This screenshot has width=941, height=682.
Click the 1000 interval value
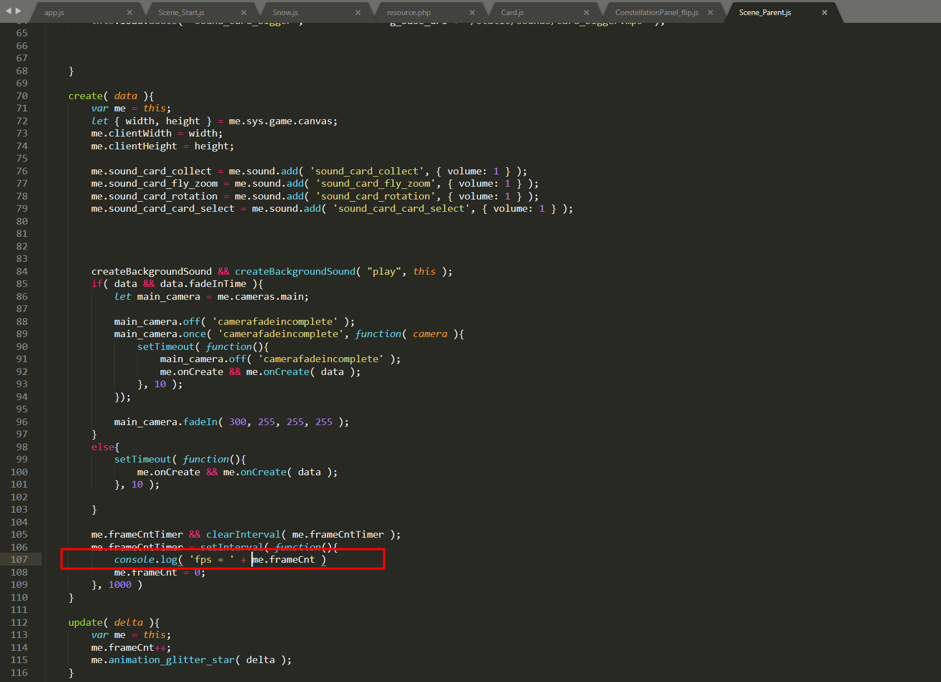point(120,584)
